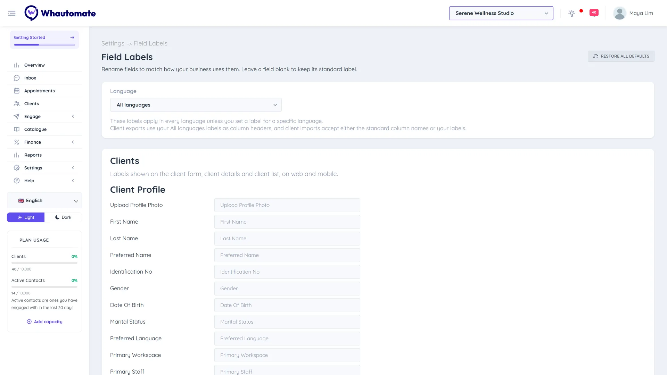Expand the Finance submenu chevron
Viewport: 667px width, 375px height.
(x=73, y=142)
